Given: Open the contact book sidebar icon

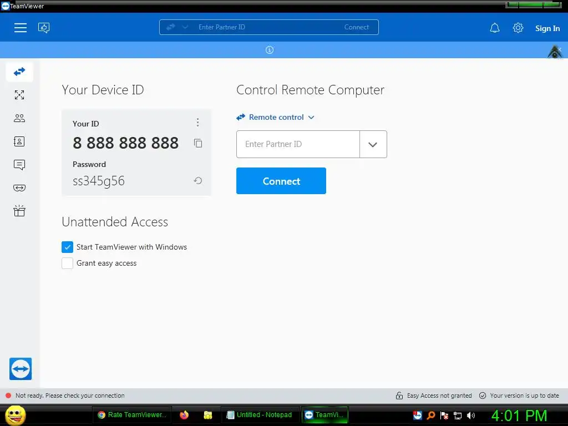Looking at the screenshot, I should (19, 141).
